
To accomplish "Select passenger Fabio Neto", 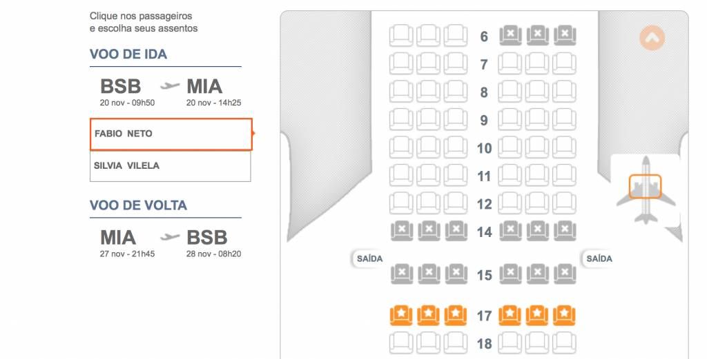I will click(x=171, y=134).
